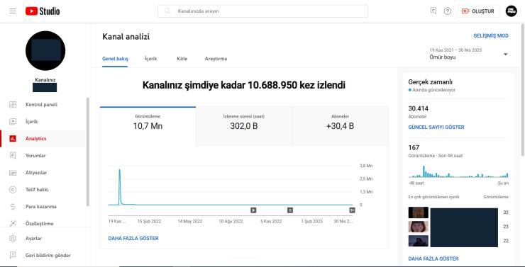Click the OLUŞTUR create button
The height and width of the screenshot is (267, 525).
478,11
